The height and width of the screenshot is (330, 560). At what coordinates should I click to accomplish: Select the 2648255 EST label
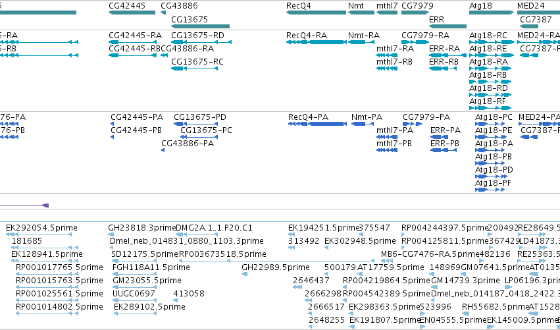point(326,320)
